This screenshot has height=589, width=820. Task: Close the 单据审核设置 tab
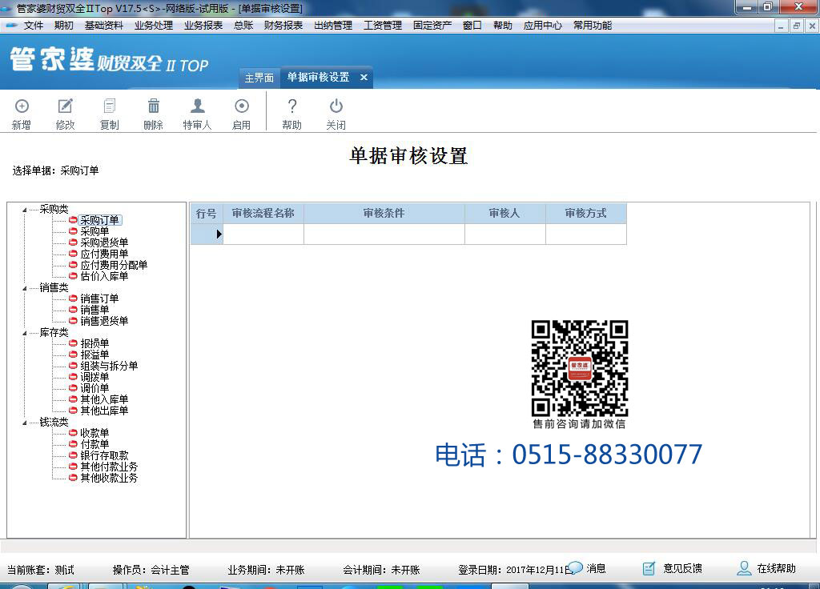click(x=364, y=78)
